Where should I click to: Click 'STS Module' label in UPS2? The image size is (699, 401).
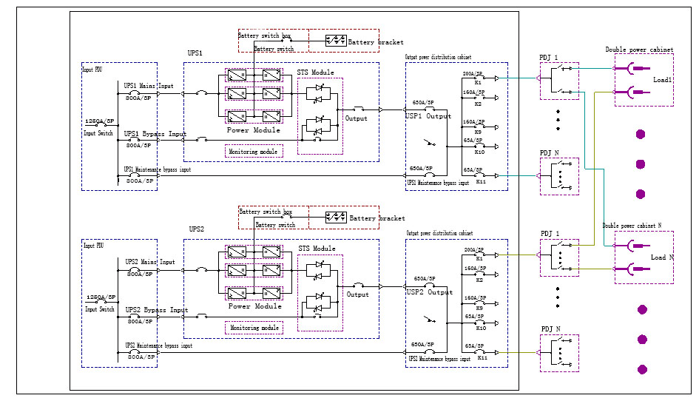pyautogui.click(x=317, y=249)
